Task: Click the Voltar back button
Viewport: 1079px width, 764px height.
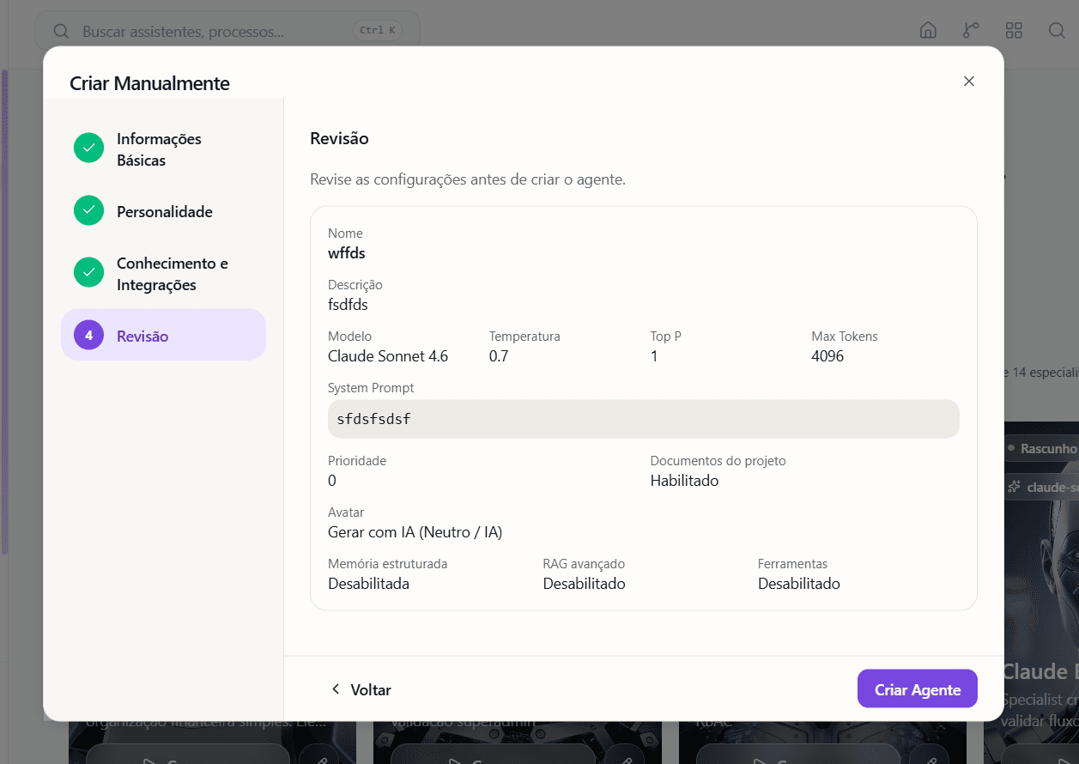Action: click(x=361, y=689)
